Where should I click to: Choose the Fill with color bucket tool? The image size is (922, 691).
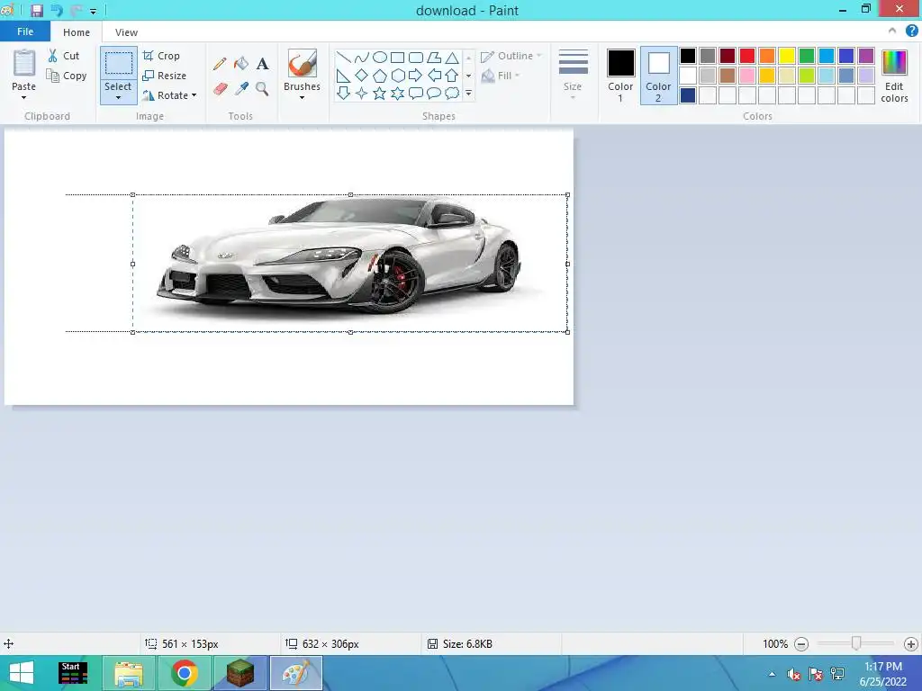pyautogui.click(x=241, y=64)
